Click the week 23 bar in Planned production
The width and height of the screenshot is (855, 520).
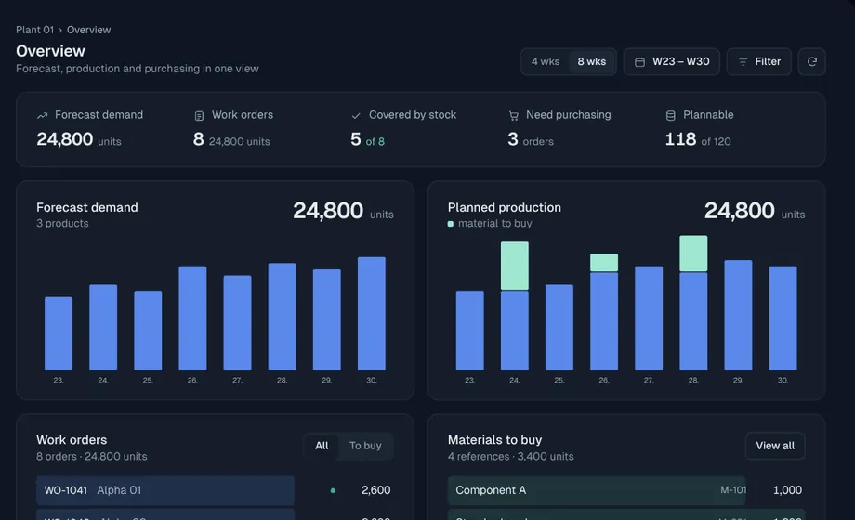point(470,331)
